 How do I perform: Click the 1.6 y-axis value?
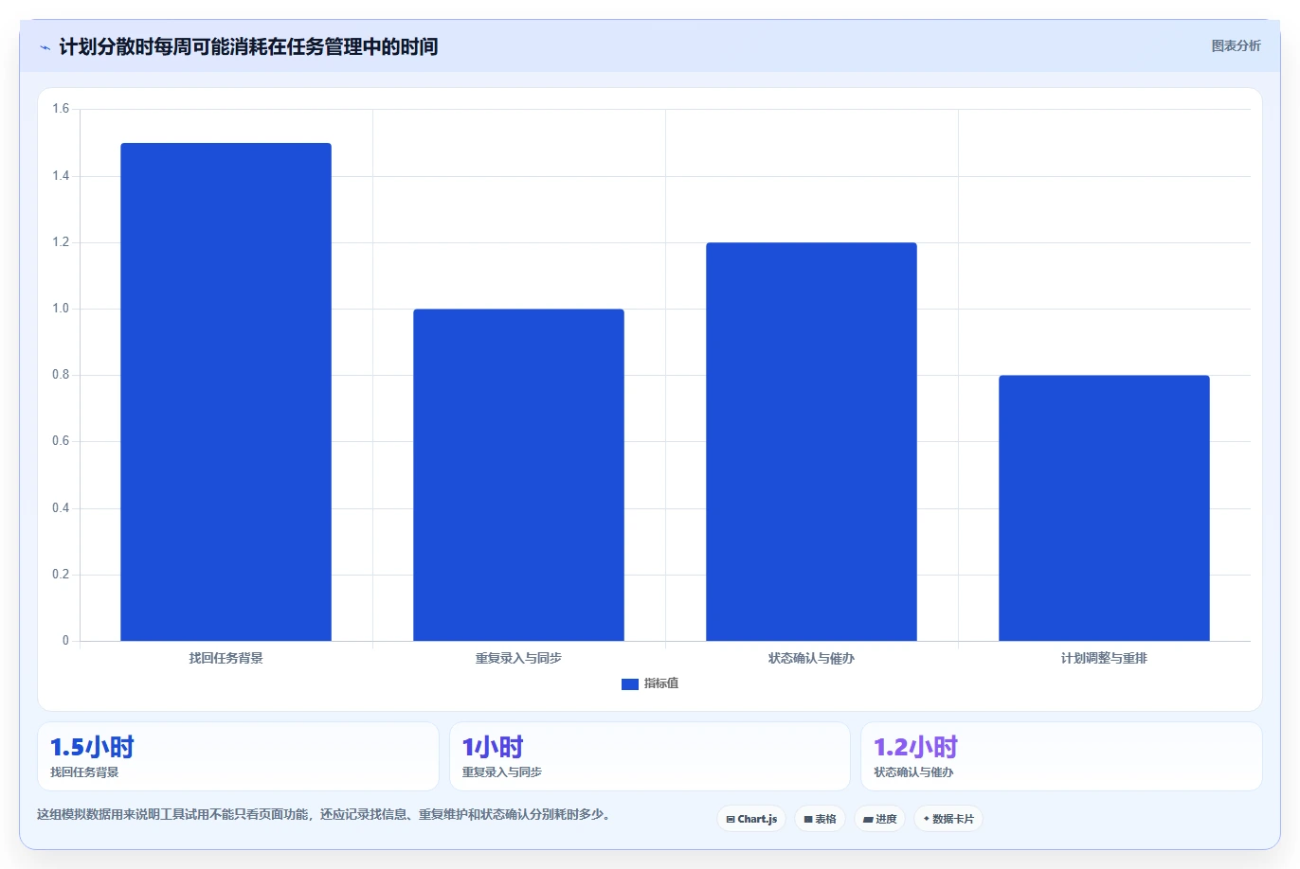(x=61, y=109)
